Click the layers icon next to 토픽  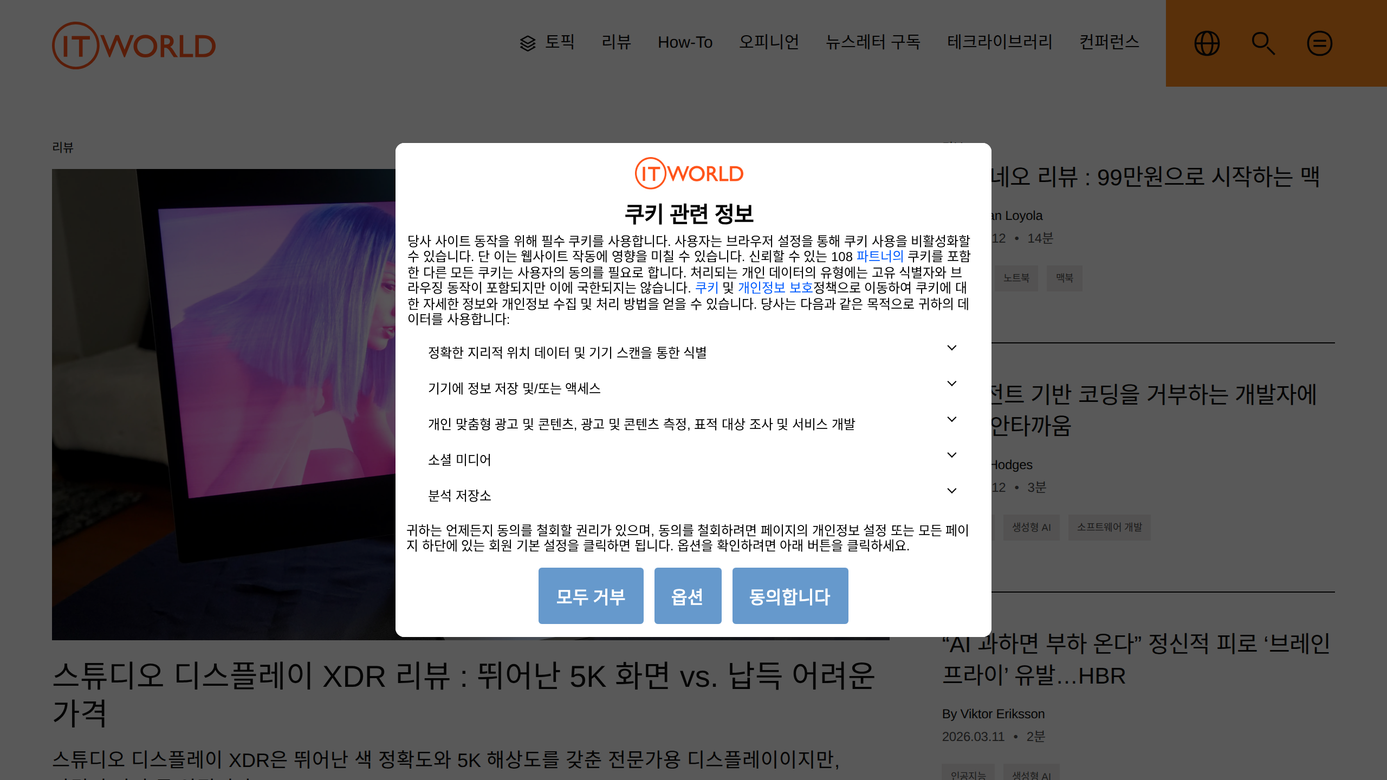pyautogui.click(x=528, y=43)
